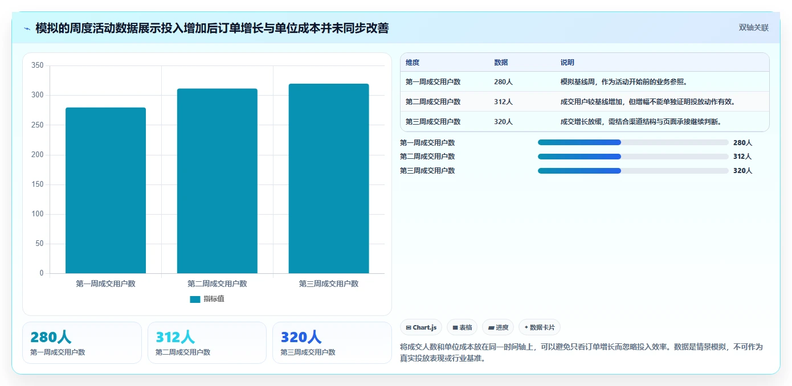Click the dashboard title starting 模拟的周度活动数据
792x386 pixels.
pos(212,28)
